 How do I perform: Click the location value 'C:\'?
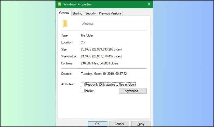pyautogui.click(x=83, y=42)
